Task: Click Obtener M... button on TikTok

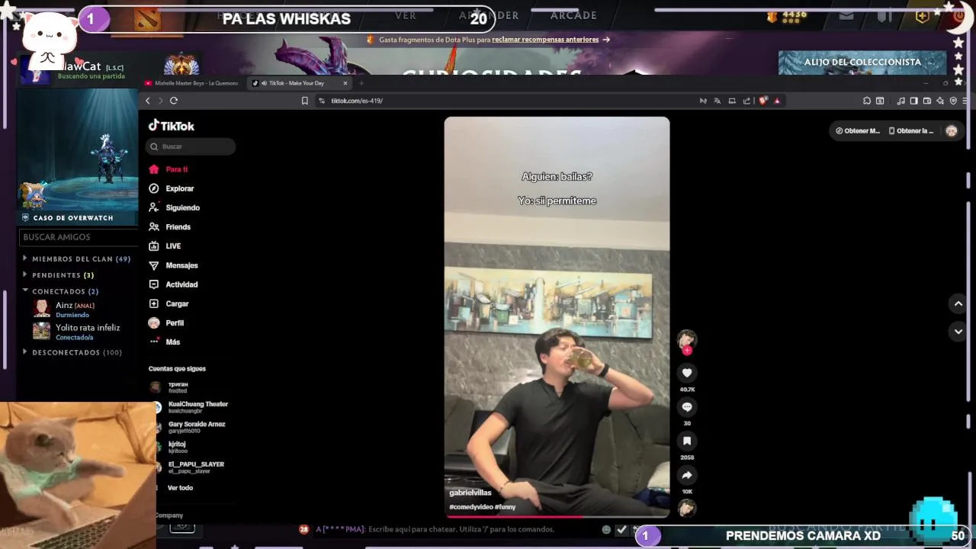Action: pyautogui.click(x=857, y=130)
